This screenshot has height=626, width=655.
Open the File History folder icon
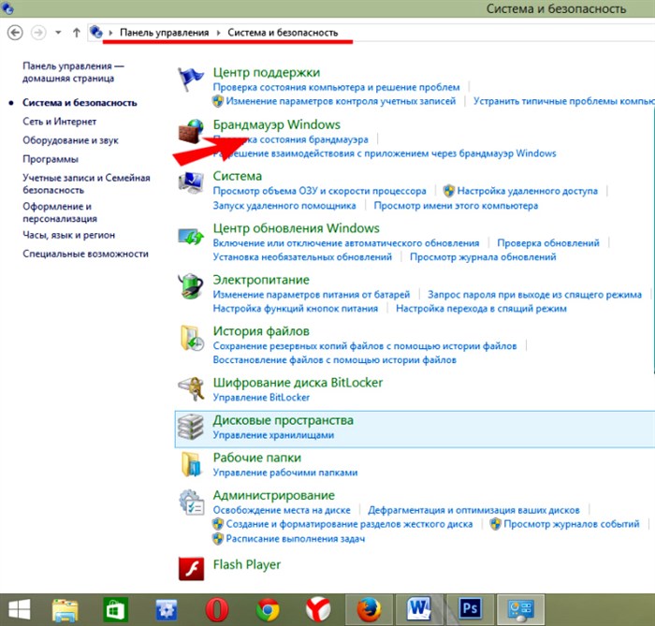click(192, 338)
